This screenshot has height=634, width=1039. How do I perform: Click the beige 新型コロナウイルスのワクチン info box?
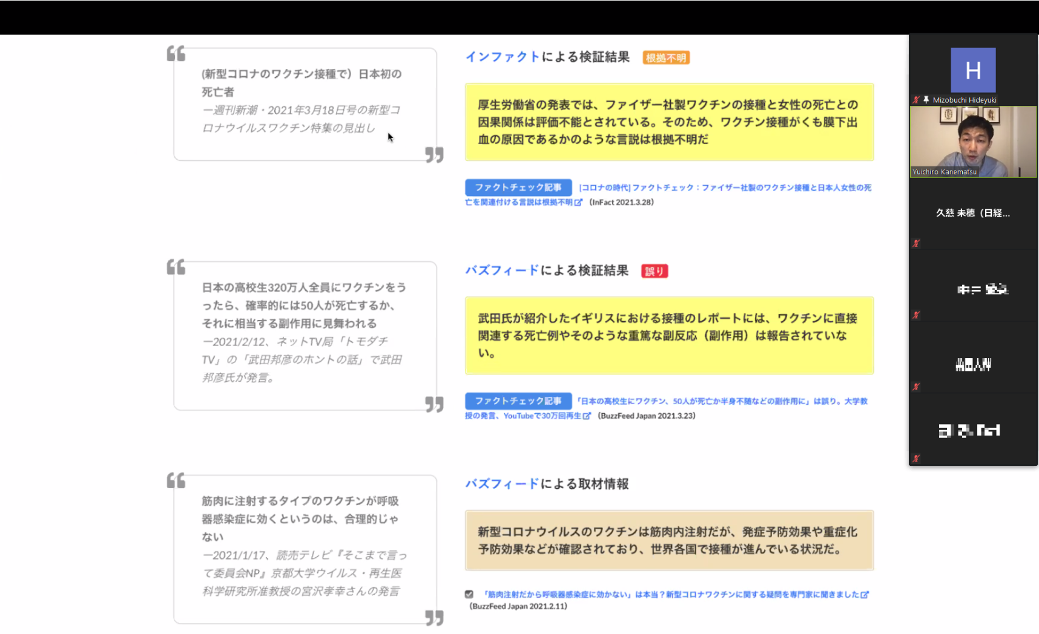(x=669, y=540)
